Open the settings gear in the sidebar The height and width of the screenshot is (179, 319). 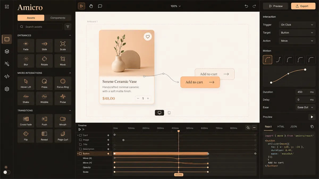click(7, 89)
